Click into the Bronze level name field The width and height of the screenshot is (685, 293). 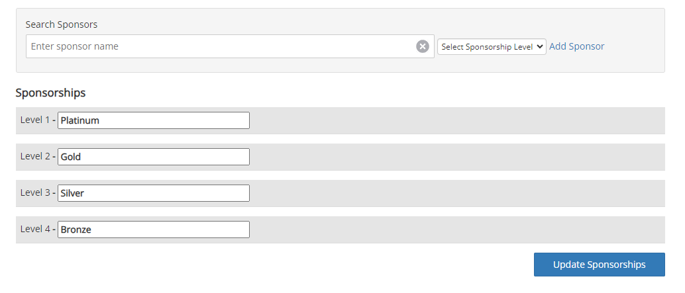coord(153,230)
